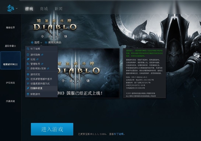Open the 商城 tab
The width and height of the screenshot is (201, 141).
pyautogui.click(x=44, y=9)
